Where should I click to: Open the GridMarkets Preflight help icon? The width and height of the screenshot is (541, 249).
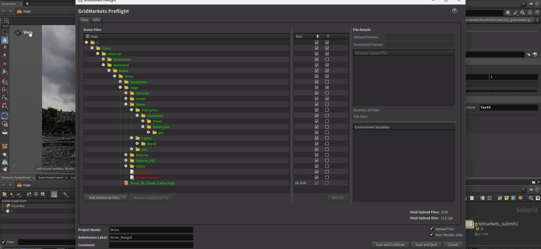[x=455, y=11]
